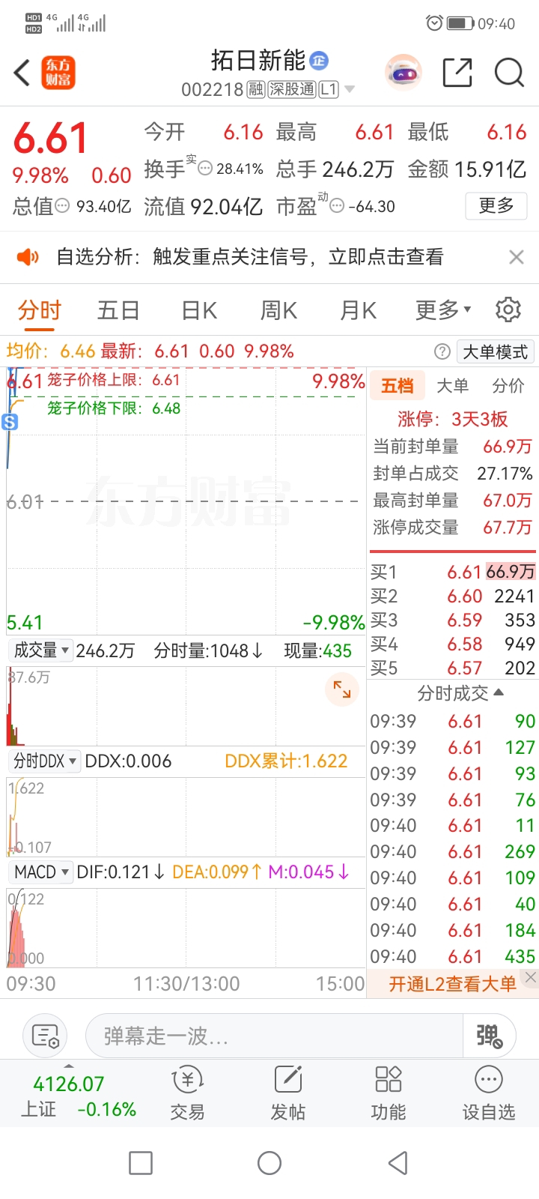Tap the orange speaker announcement icon
539x1199 pixels.
point(28,257)
